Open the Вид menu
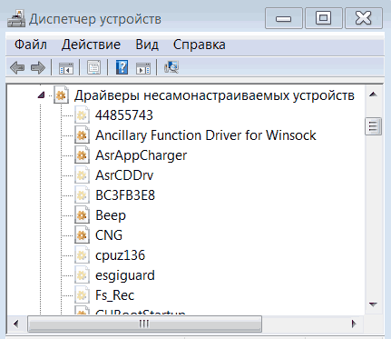This screenshot has width=391, height=339. (147, 45)
